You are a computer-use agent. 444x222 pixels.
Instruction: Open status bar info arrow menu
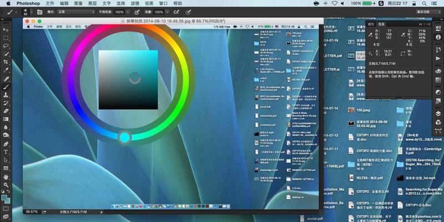click(102, 212)
